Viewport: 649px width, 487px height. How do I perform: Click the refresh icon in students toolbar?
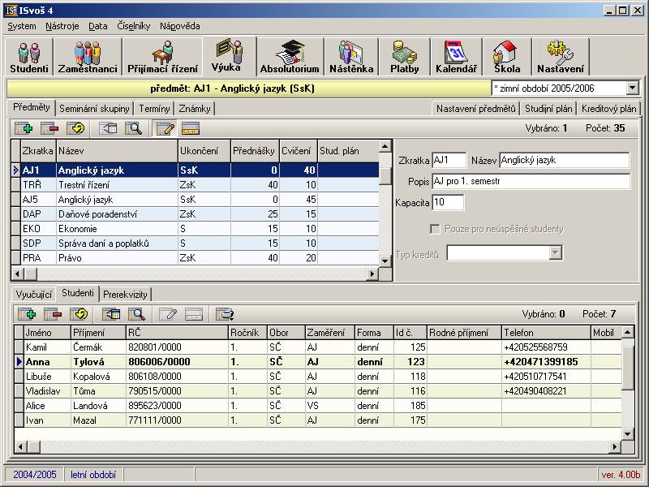tap(78, 314)
